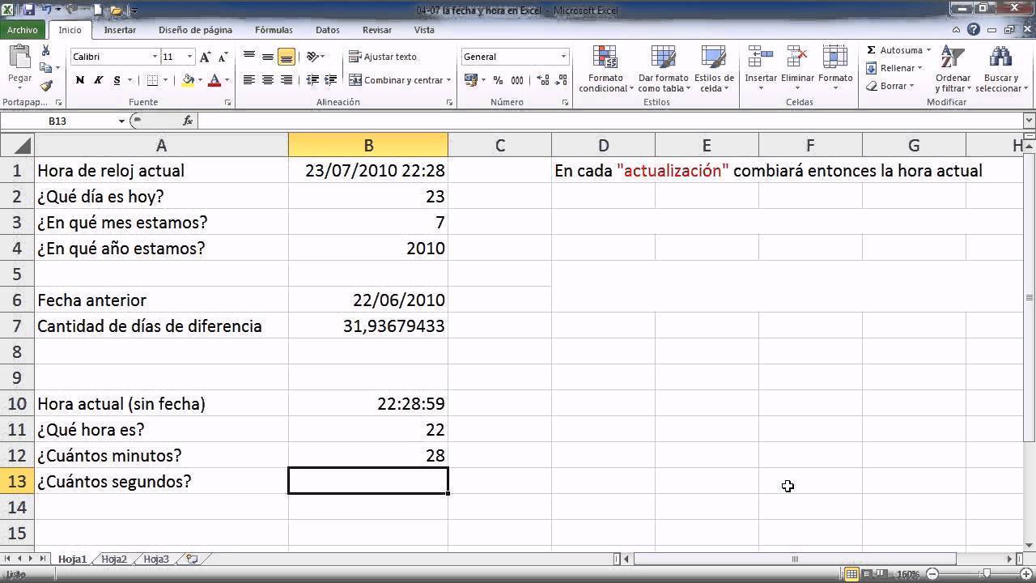Align cell text to the right
This screenshot has width=1036, height=583.
click(287, 80)
